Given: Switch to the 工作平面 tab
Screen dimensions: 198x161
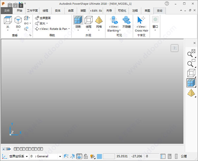Looking at the screenshot, I should point(32,11).
